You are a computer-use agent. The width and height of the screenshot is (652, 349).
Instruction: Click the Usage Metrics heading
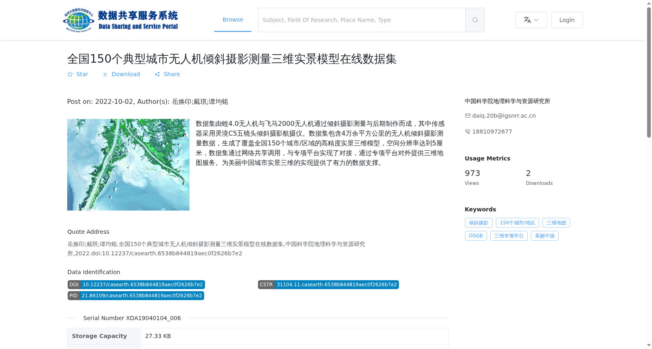(487, 158)
